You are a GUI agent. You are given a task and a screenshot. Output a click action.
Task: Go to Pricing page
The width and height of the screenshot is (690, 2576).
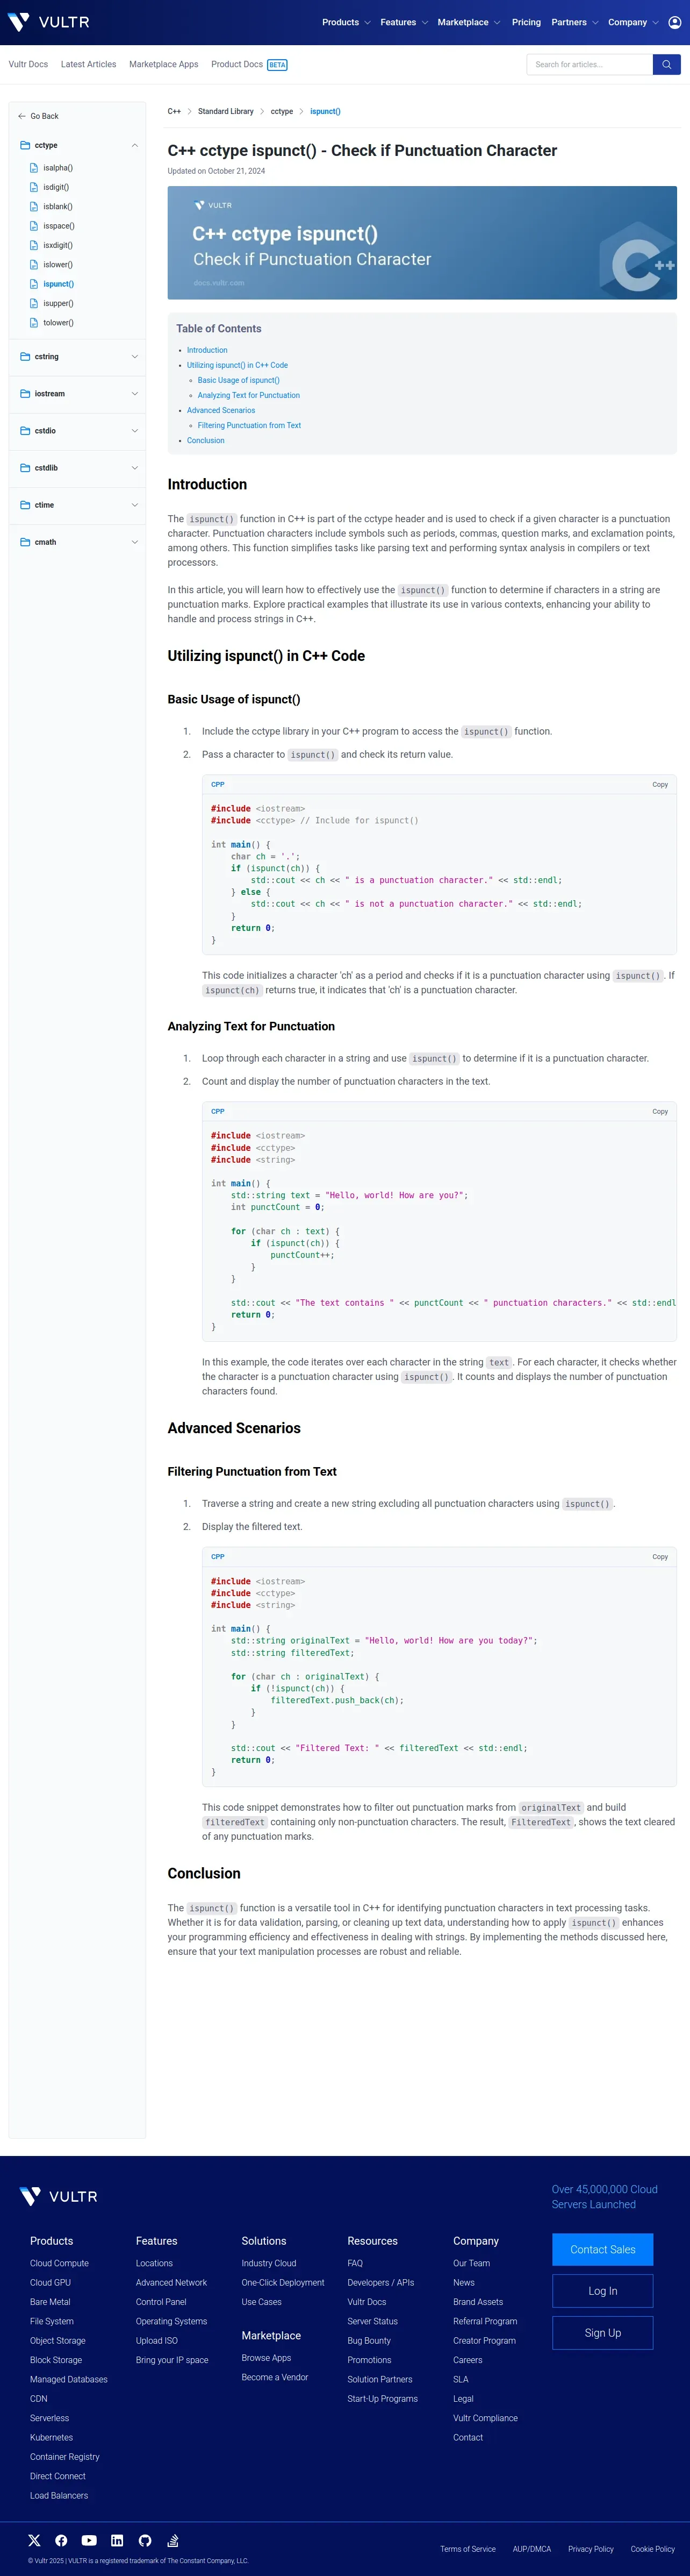coord(526,22)
